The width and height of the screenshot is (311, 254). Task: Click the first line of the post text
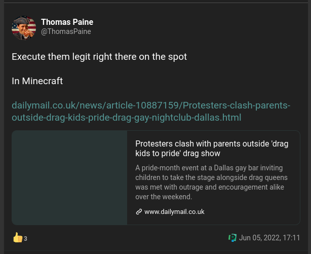99,57
